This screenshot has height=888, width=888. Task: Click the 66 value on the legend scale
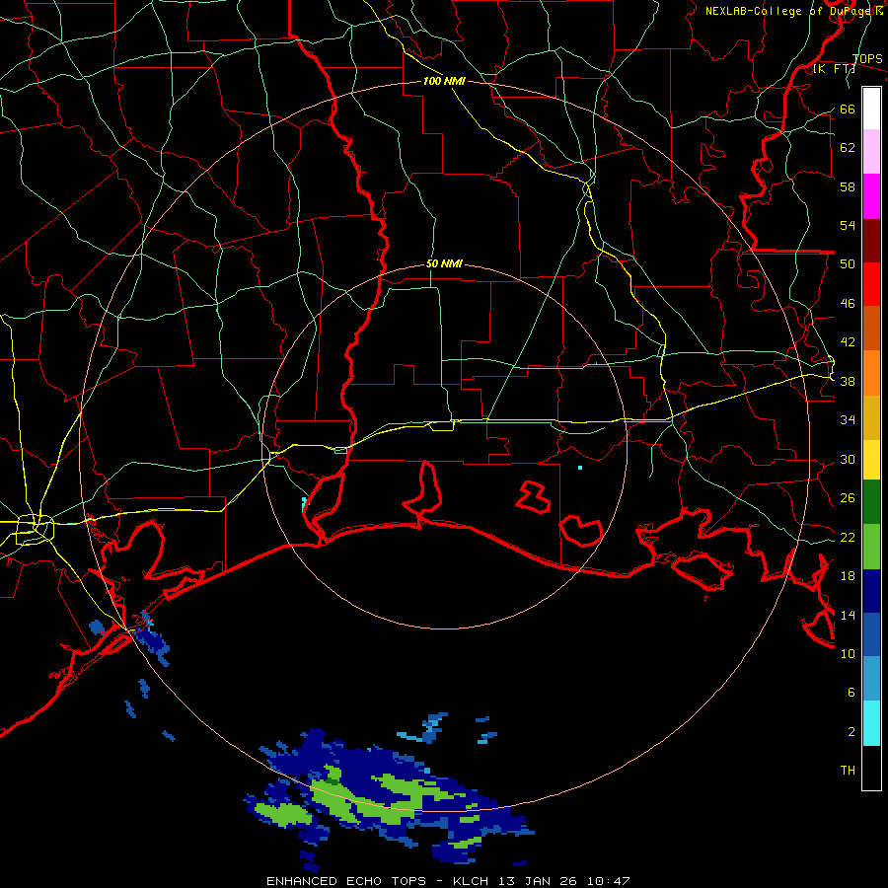coord(848,110)
